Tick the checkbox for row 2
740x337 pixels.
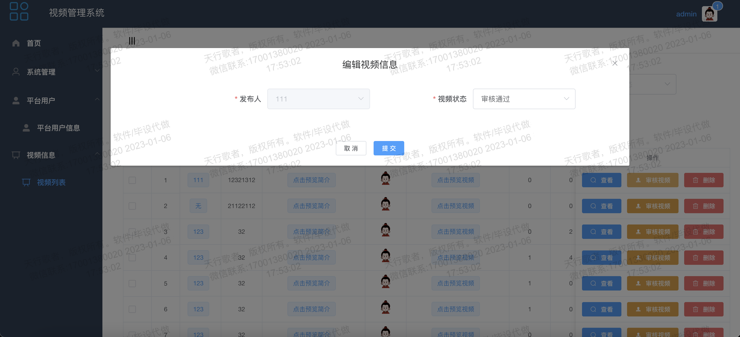coord(132,206)
